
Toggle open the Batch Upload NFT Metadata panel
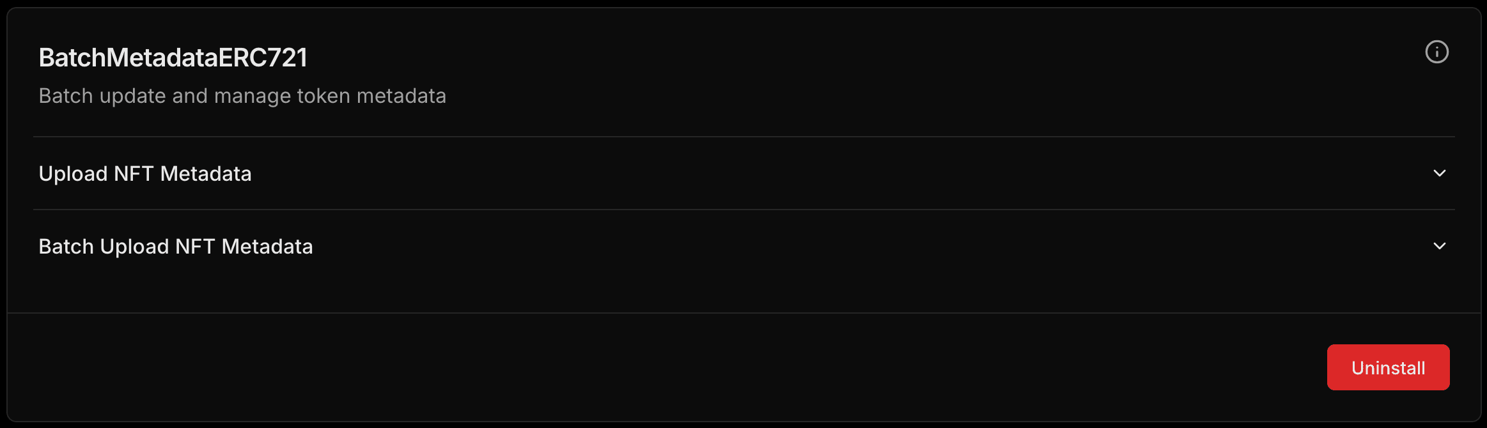[x=743, y=246]
